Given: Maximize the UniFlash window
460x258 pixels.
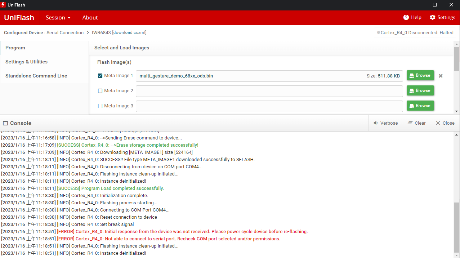Looking at the screenshot, I should pyautogui.click(x=435, y=5).
